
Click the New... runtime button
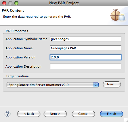pos(112,84)
